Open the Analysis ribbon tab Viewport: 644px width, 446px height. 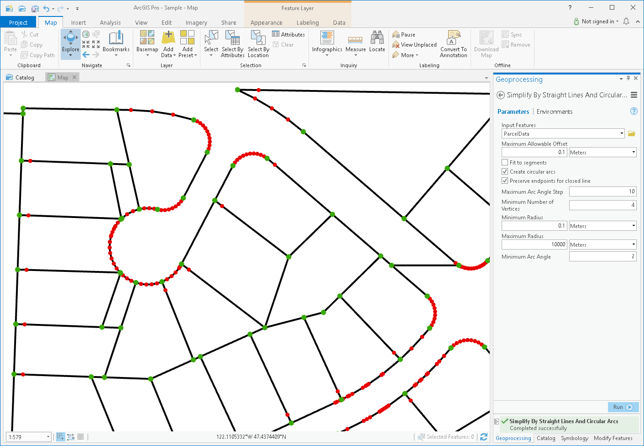click(110, 22)
